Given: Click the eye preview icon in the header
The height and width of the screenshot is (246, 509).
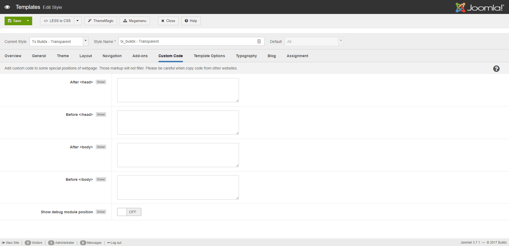Looking at the screenshot, I should pyautogui.click(x=7, y=7).
